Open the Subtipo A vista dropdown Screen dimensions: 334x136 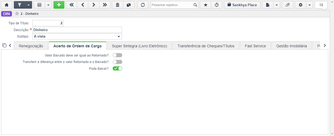(x=77, y=37)
